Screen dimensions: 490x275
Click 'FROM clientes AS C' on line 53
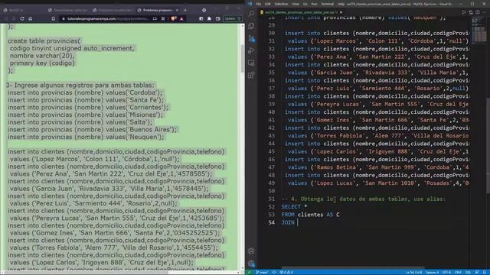point(310,215)
